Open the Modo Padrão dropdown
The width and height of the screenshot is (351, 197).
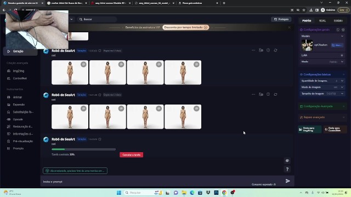coord(322,62)
